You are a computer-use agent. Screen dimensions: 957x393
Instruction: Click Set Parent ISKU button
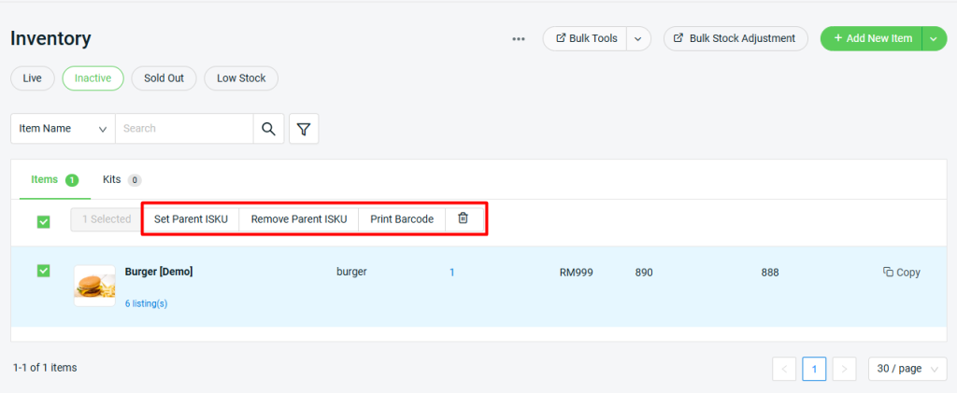point(191,218)
